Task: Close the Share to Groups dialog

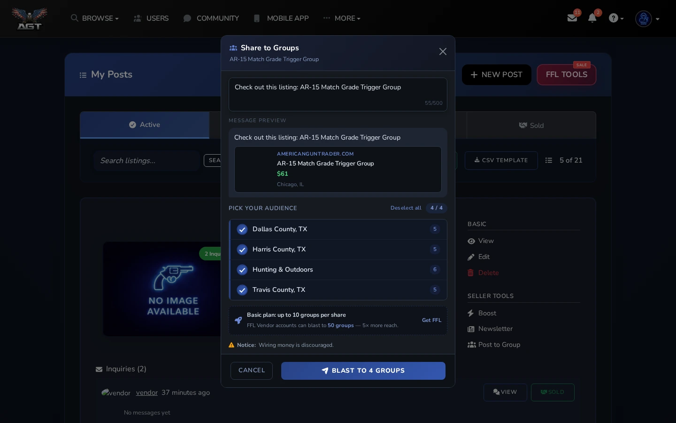Action: [443, 52]
